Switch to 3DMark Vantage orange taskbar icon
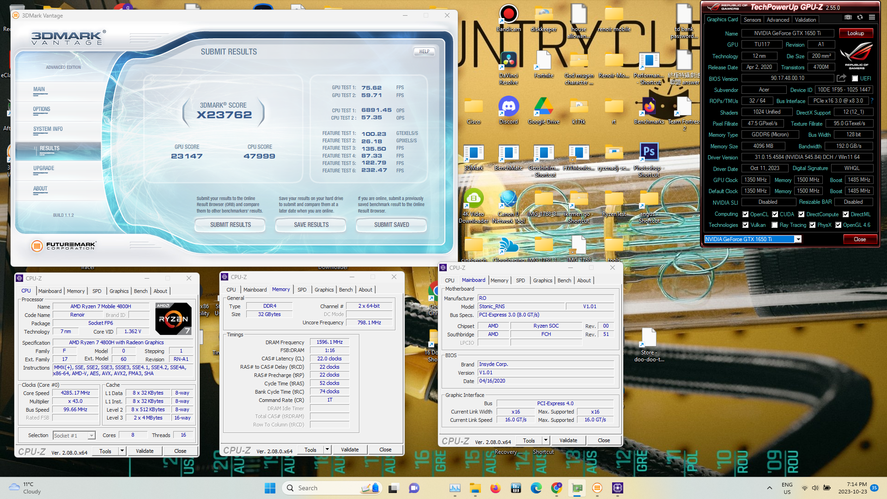This screenshot has height=499, width=887. click(x=597, y=488)
